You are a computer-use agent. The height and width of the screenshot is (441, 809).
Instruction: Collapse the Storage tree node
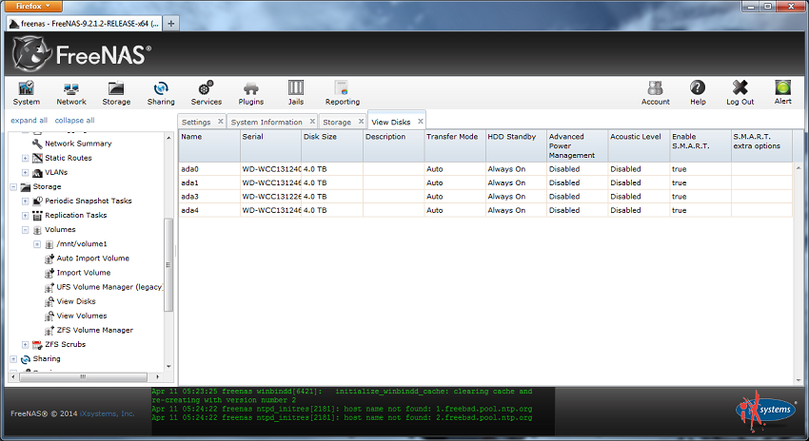pyautogui.click(x=13, y=186)
